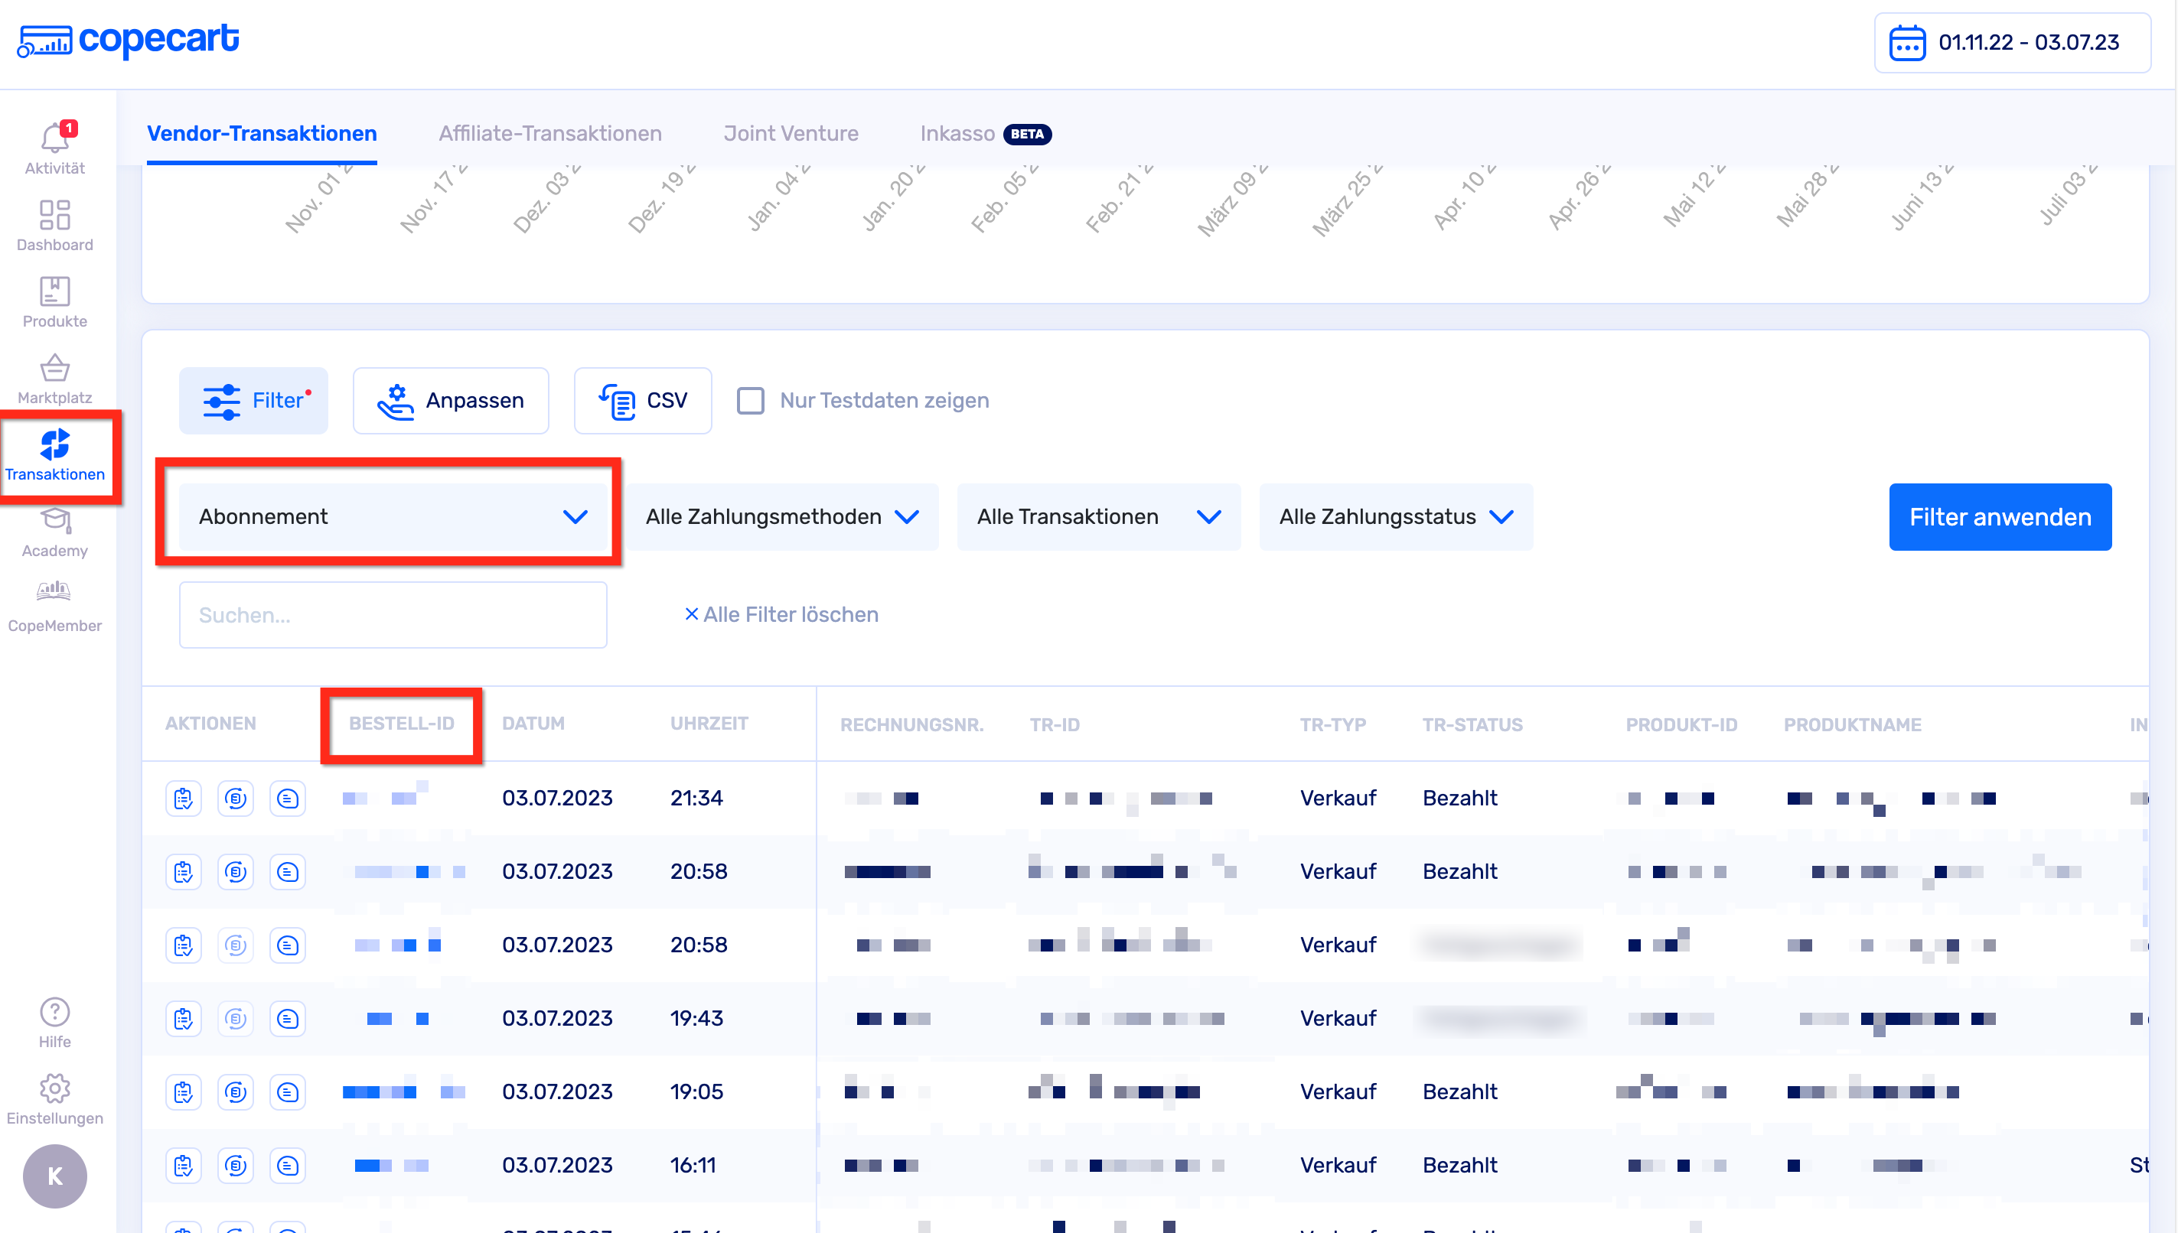Switch to Affiliate-Transaktionen tab
This screenshot has height=1233, width=2178.
[x=549, y=134]
